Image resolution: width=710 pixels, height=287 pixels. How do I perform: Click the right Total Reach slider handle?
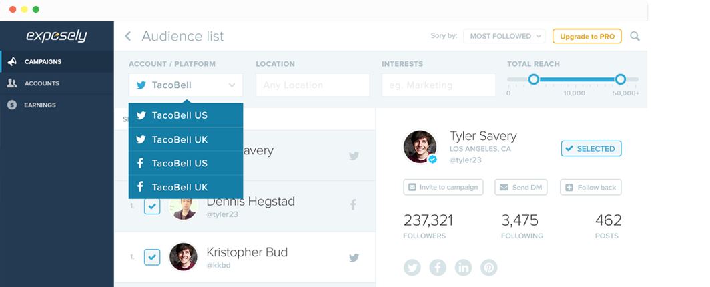click(621, 79)
